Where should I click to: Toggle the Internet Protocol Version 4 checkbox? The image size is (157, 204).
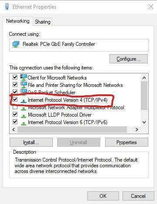tap(15, 100)
